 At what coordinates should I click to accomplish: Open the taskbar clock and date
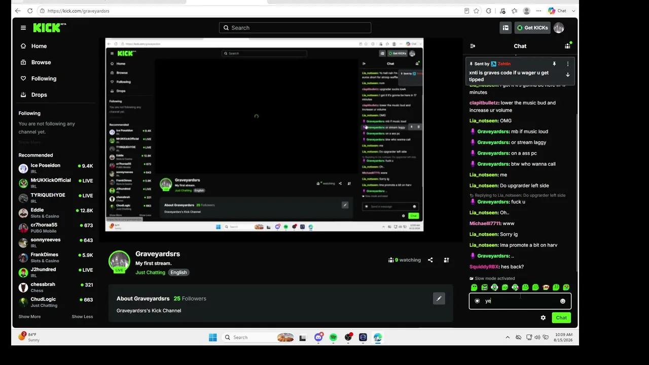coord(563,338)
